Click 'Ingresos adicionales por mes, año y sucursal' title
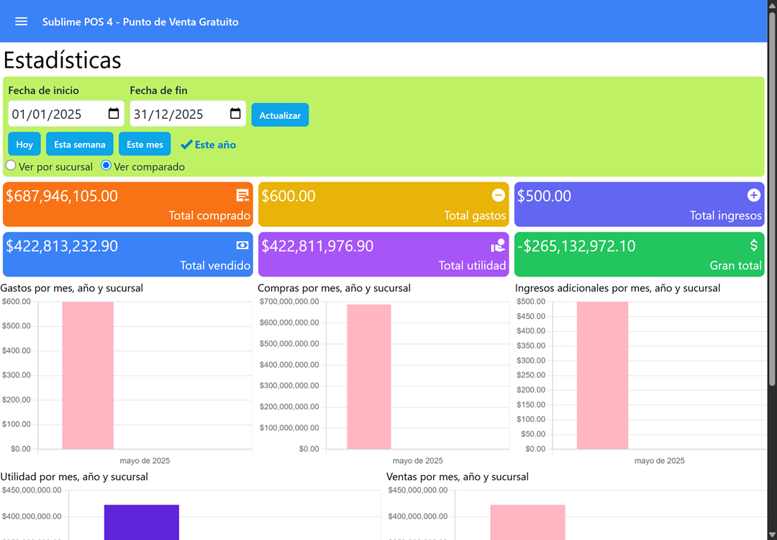Screen dimensions: 777x540 617,288
